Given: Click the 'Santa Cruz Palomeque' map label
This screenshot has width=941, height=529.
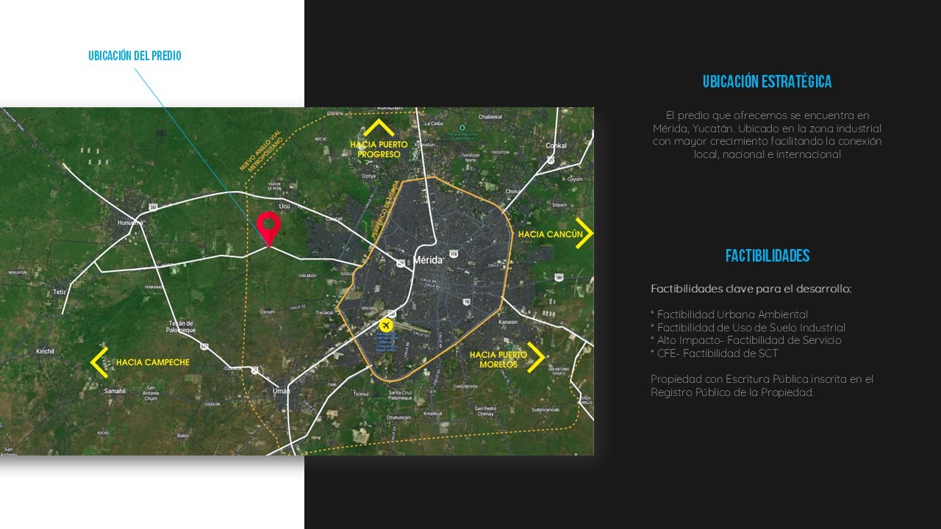Looking at the screenshot, I should pyautogui.click(x=400, y=396).
